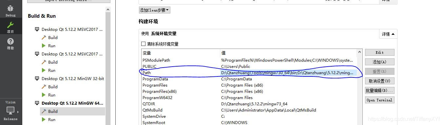Click the 变量 column header
The image size is (443, 125).
pos(181,53)
